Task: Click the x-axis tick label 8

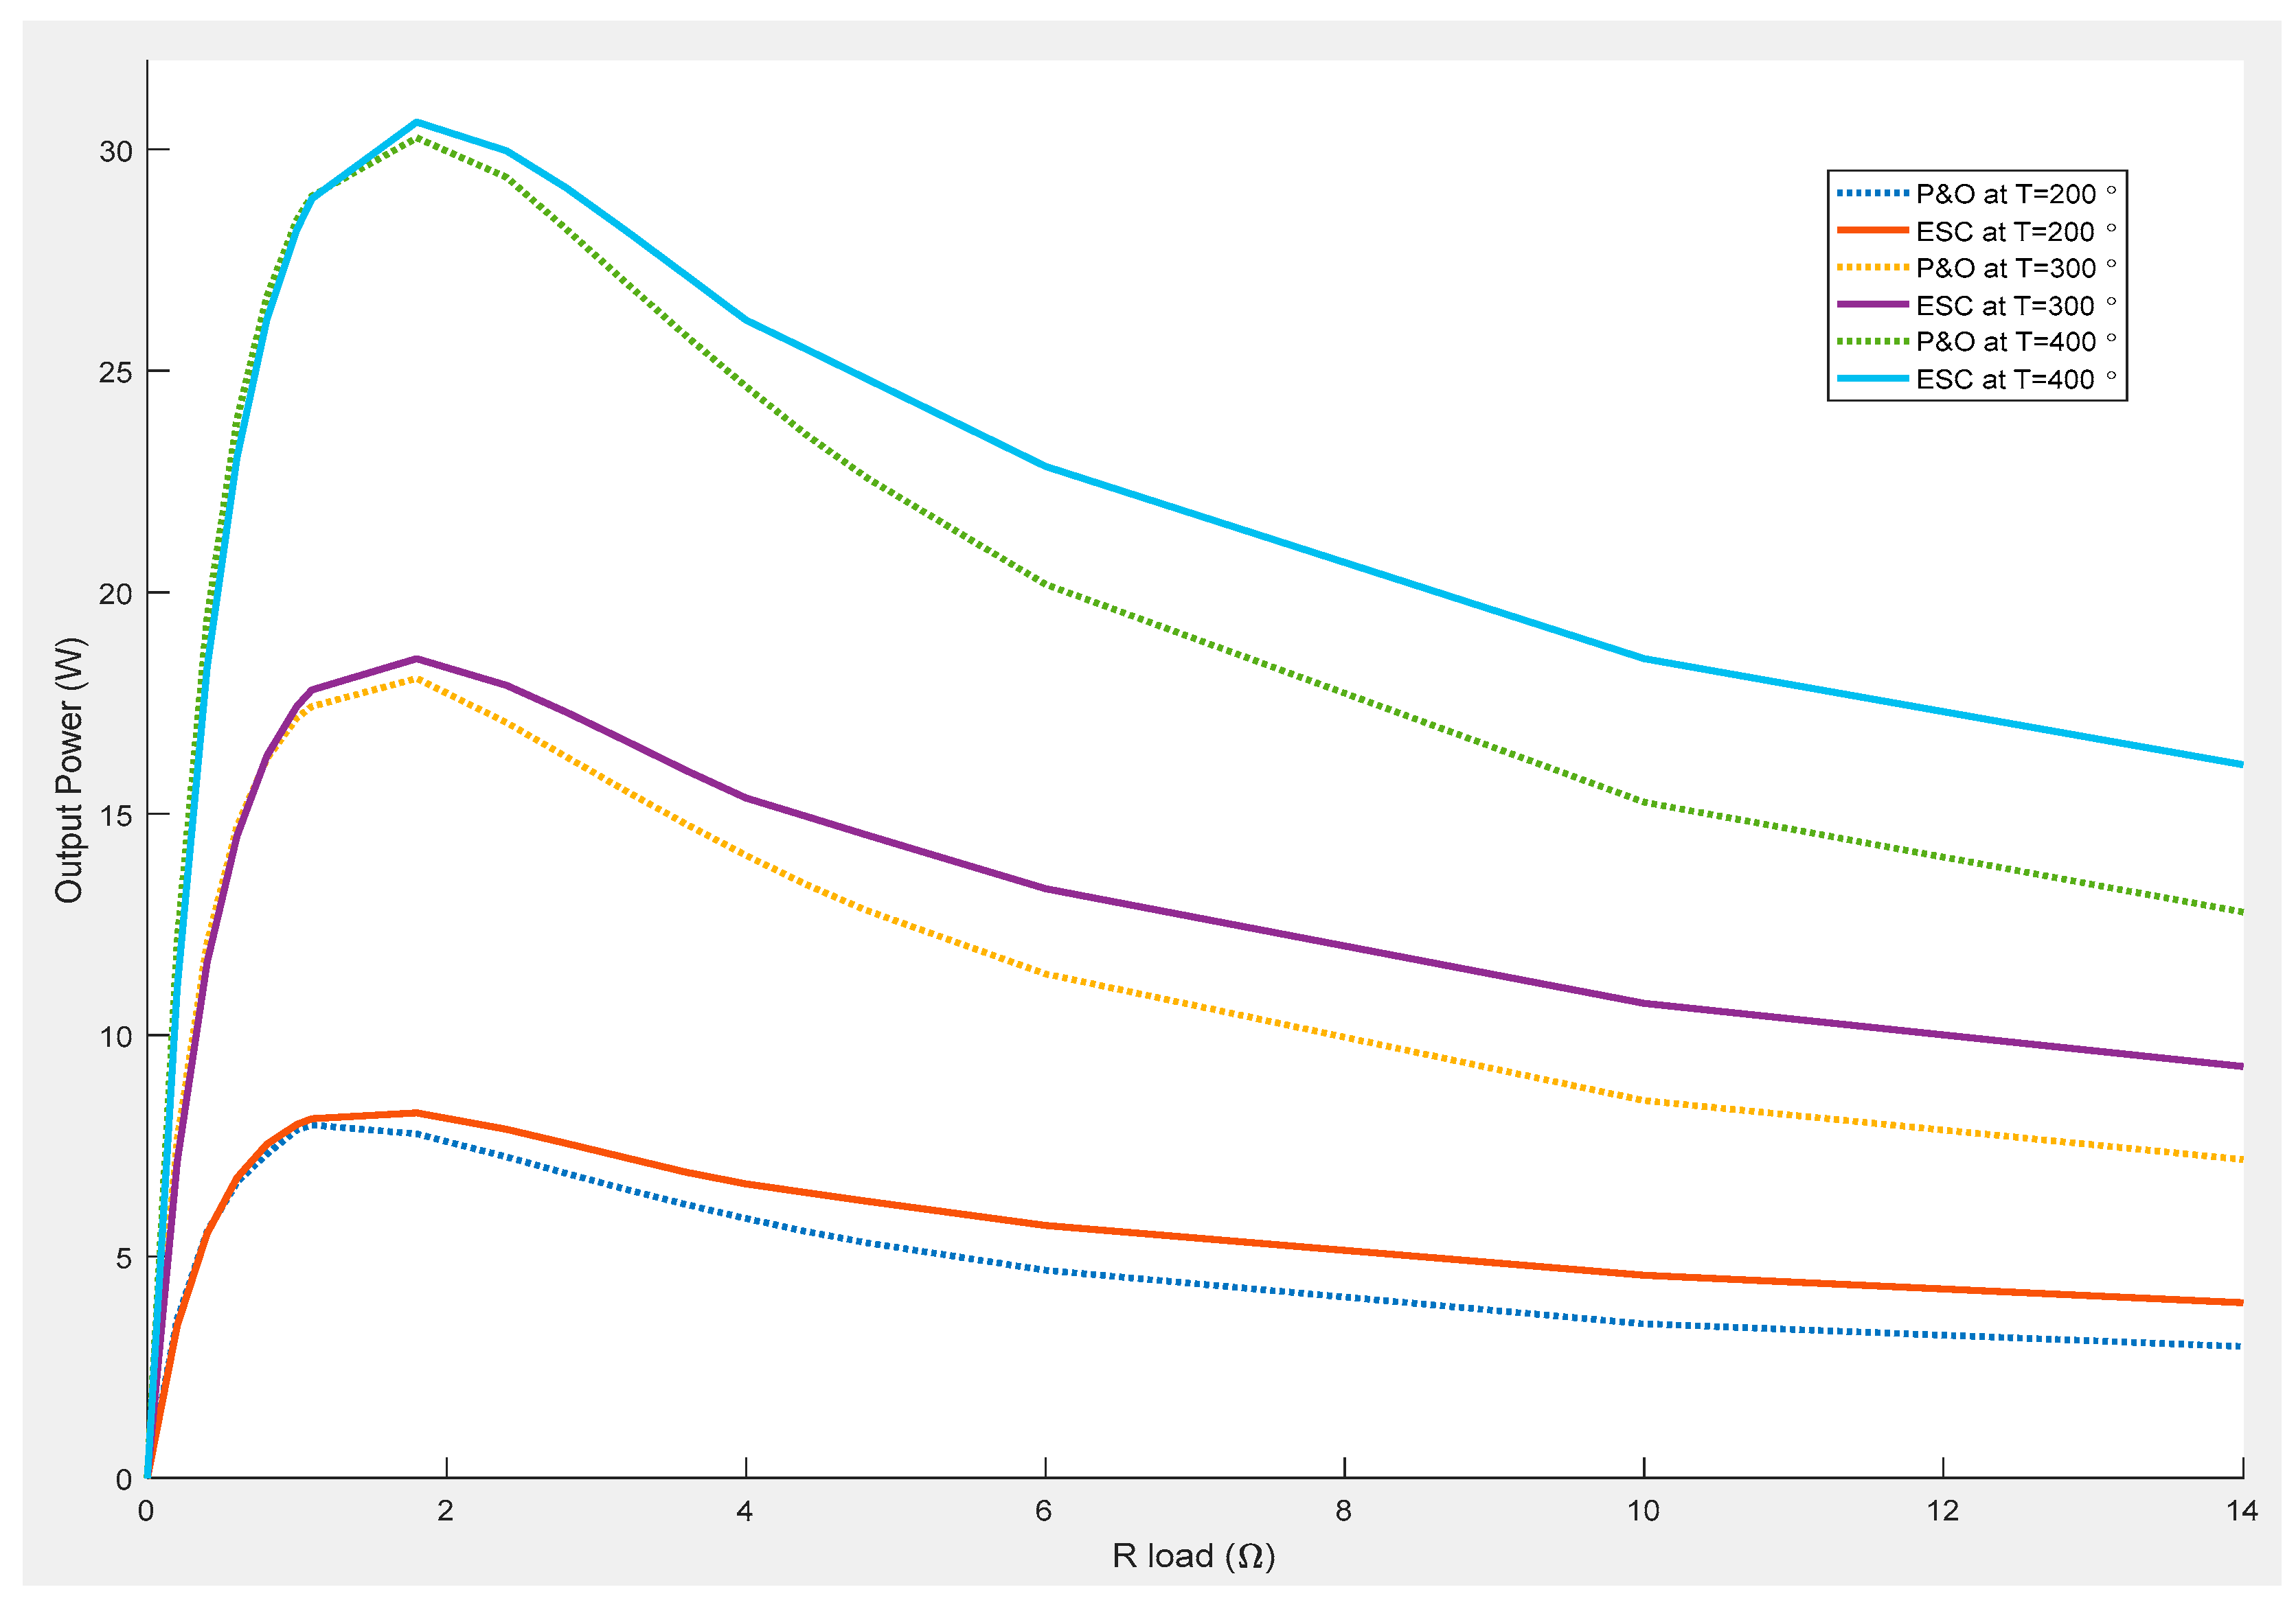Action: pos(1343,1511)
